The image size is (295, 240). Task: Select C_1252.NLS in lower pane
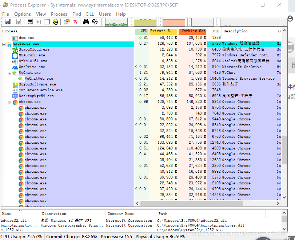click(12, 230)
